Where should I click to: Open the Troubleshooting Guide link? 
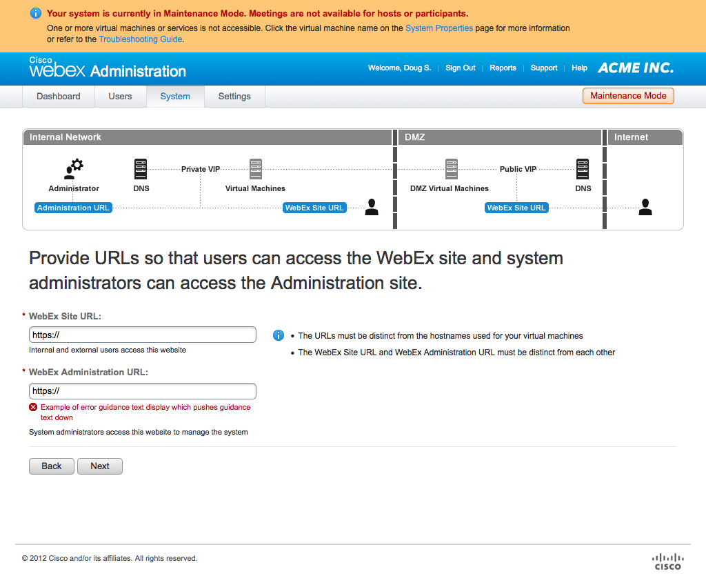[141, 39]
